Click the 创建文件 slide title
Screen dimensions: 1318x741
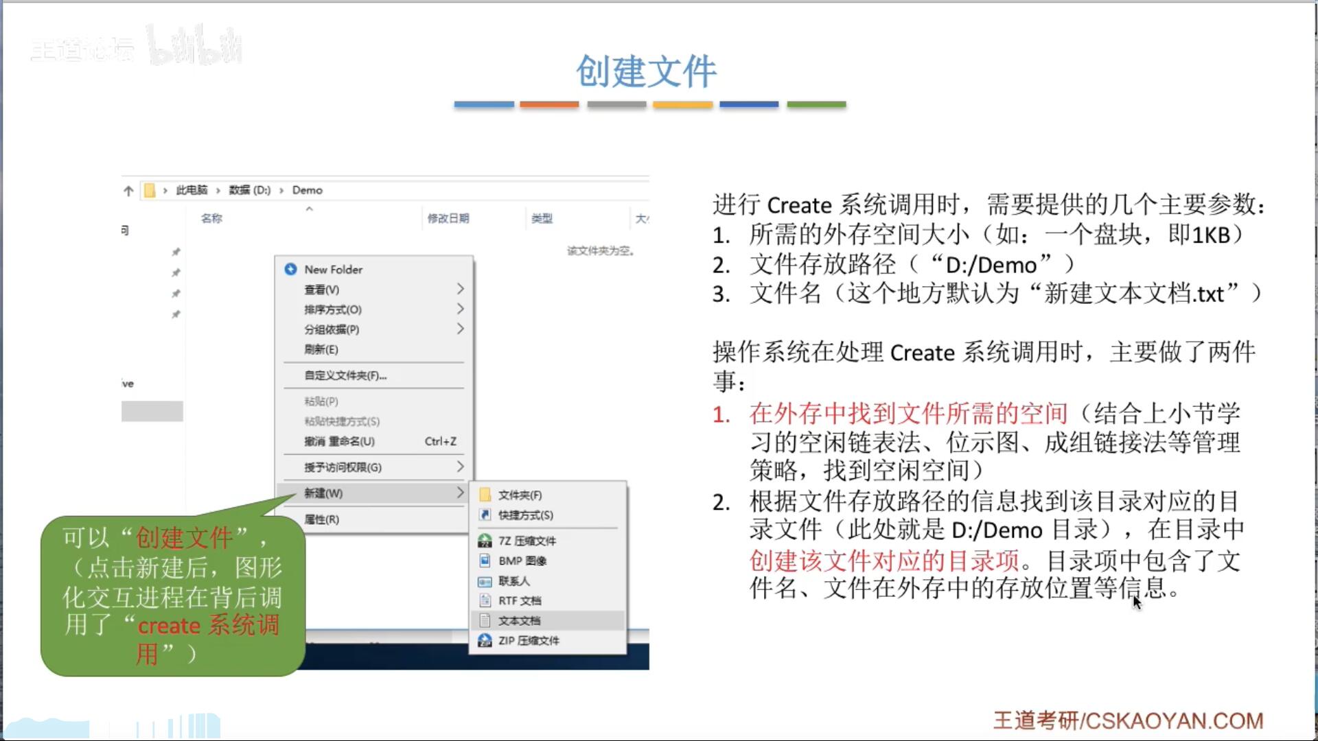click(x=646, y=71)
